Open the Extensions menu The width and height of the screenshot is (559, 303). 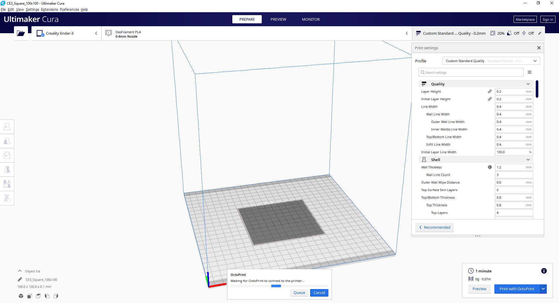[49, 9]
